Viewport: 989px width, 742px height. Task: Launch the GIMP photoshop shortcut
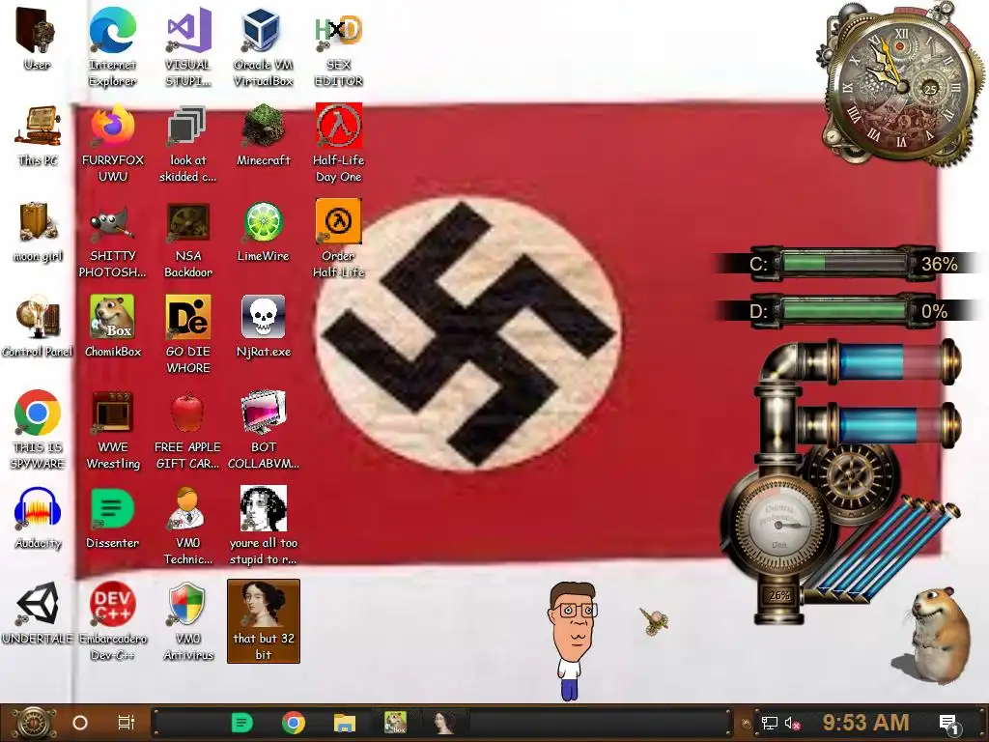[x=113, y=240]
